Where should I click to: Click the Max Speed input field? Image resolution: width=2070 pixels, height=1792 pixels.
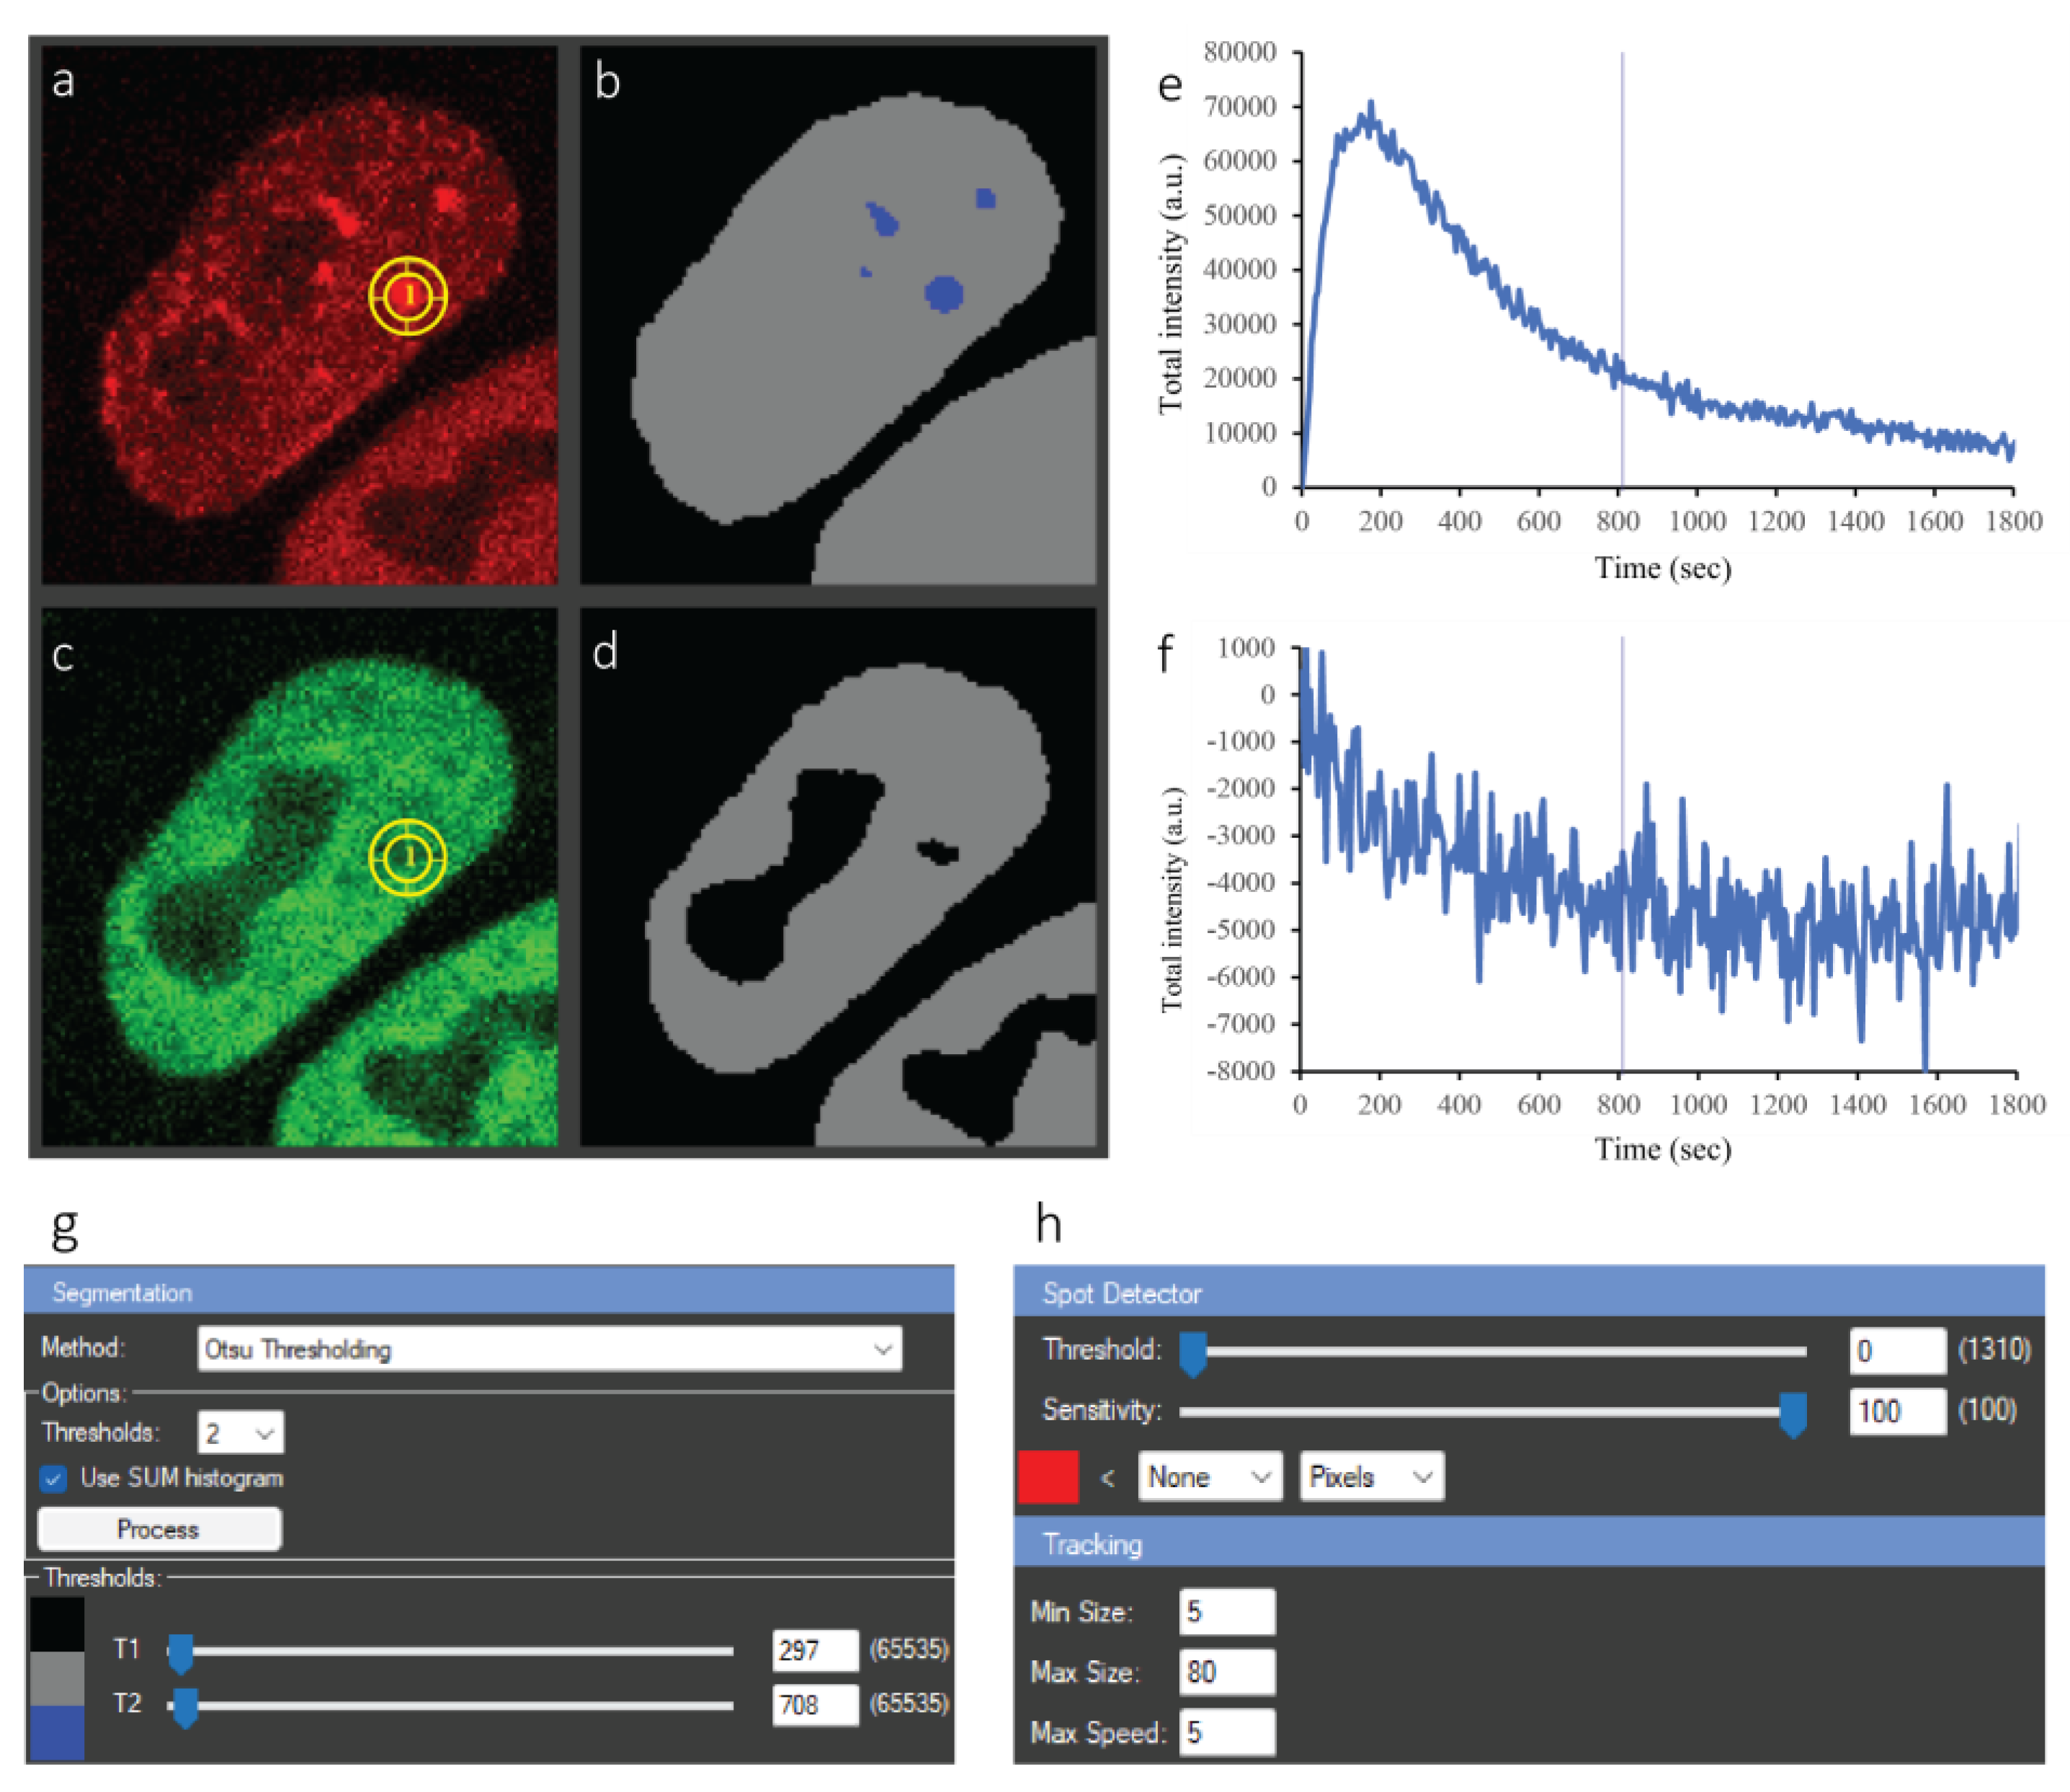pos(1227,1733)
